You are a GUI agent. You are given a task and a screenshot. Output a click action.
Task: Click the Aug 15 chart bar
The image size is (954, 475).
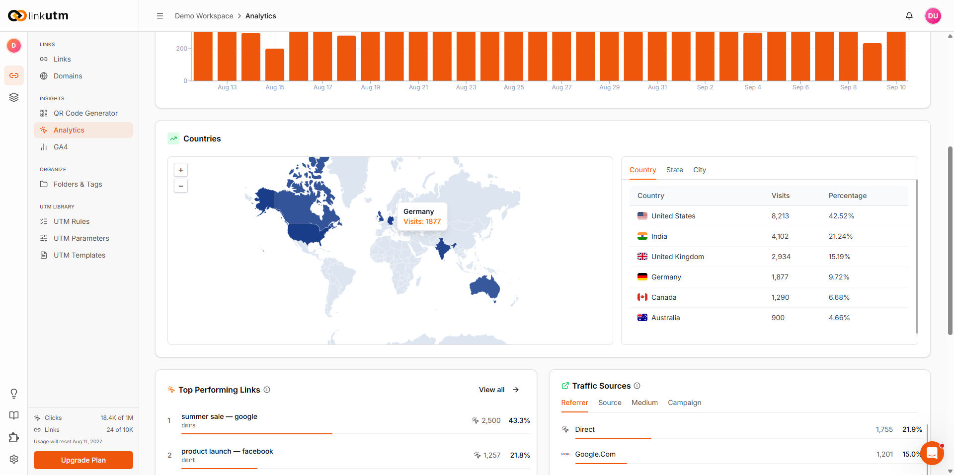tap(275, 65)
